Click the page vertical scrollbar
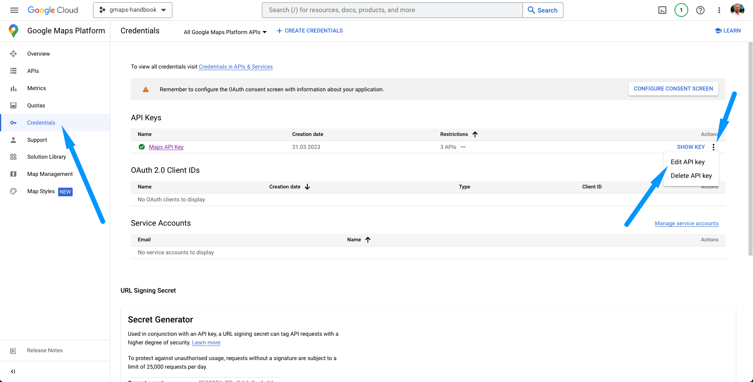 (750, 149)
